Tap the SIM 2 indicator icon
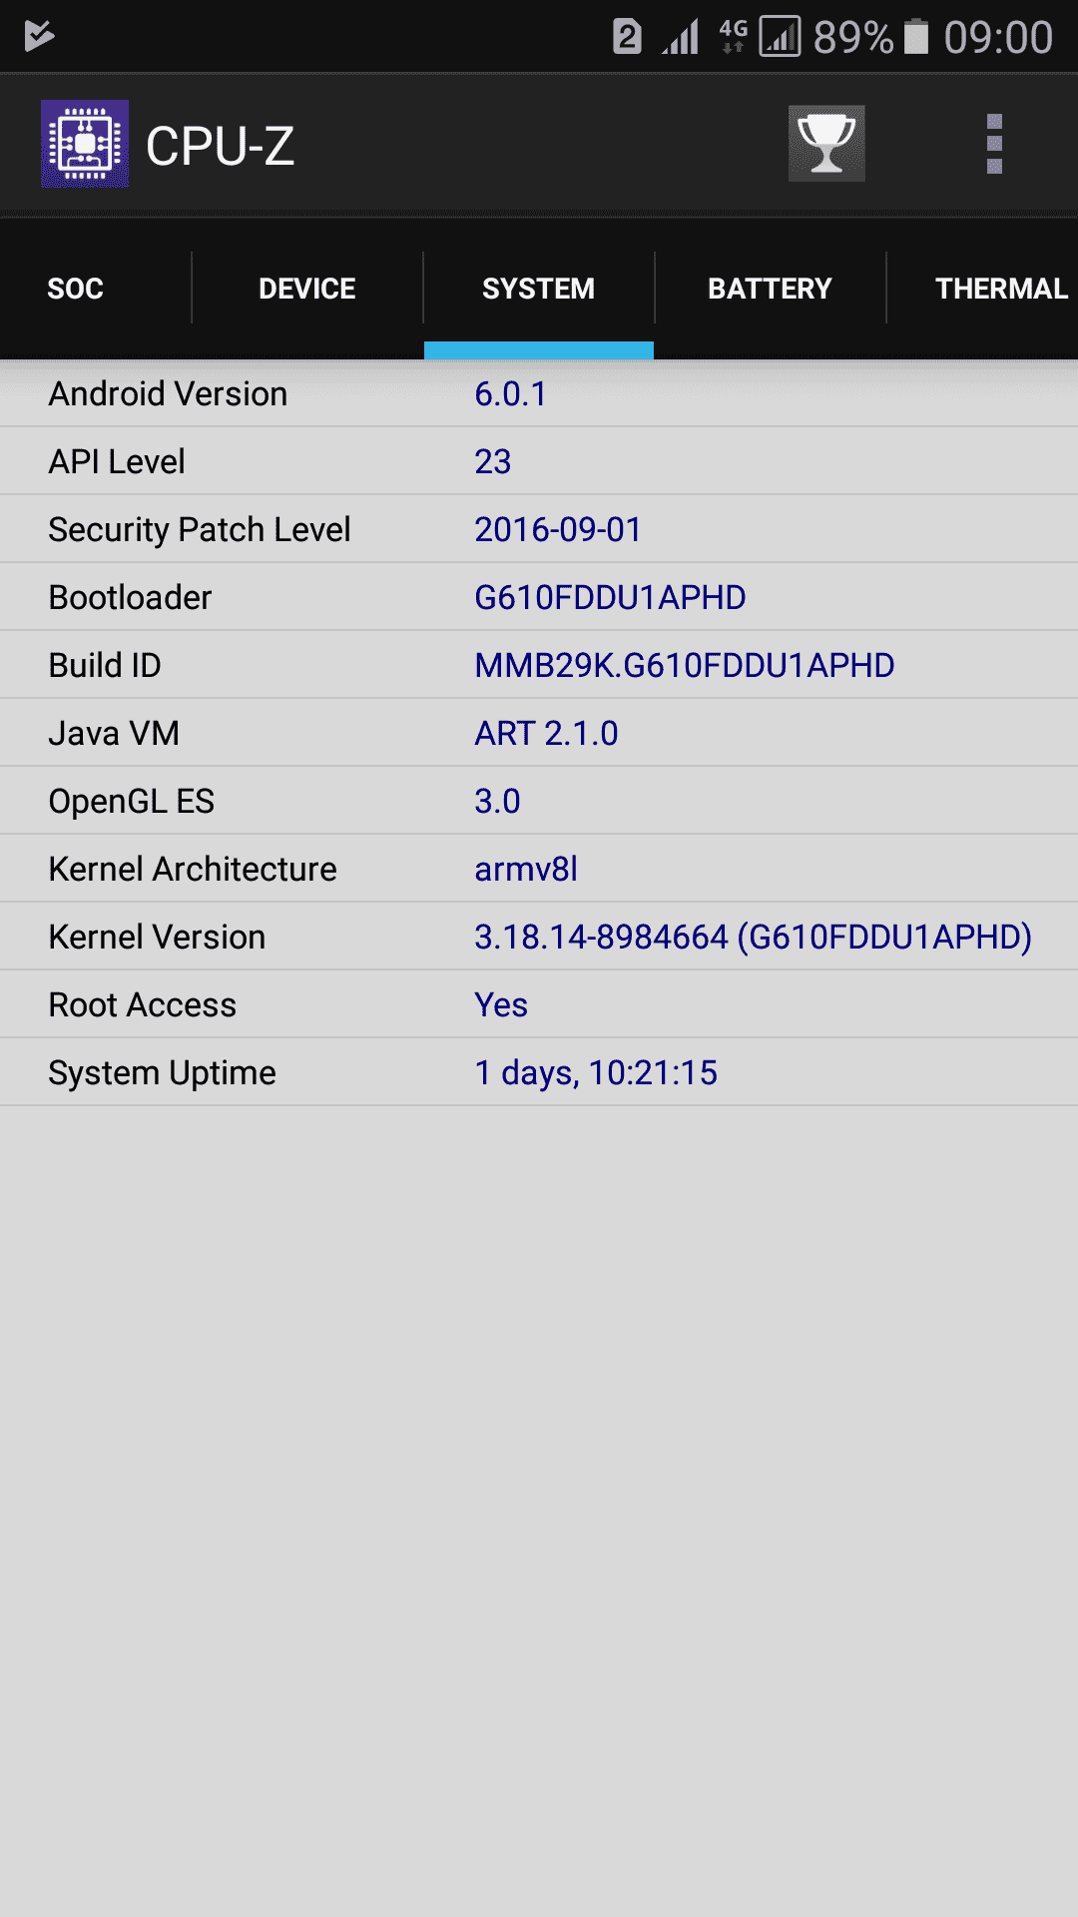The height and width of the screenshot is (1917, 1078). 627,37
